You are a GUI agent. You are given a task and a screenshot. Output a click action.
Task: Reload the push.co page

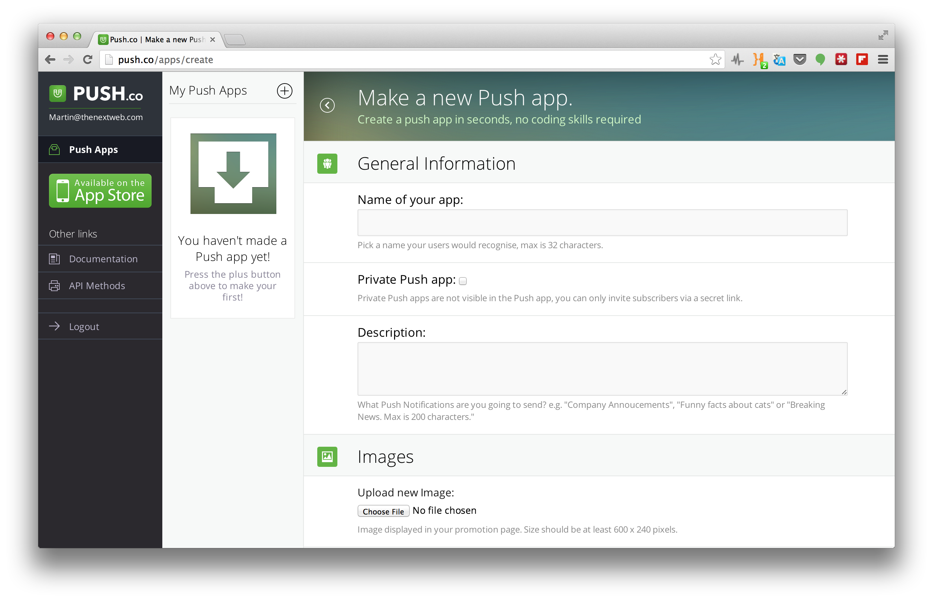pyautogui.click(x=88, y=60)
